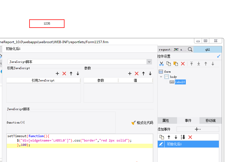Delete the selected widget in widget toolbar
This screenshot has width=235, height=162.
[x=183, y=64]
